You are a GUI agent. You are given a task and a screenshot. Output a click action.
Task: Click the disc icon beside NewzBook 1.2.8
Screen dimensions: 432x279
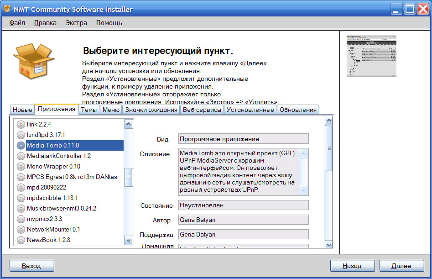[x=21, y=240]
